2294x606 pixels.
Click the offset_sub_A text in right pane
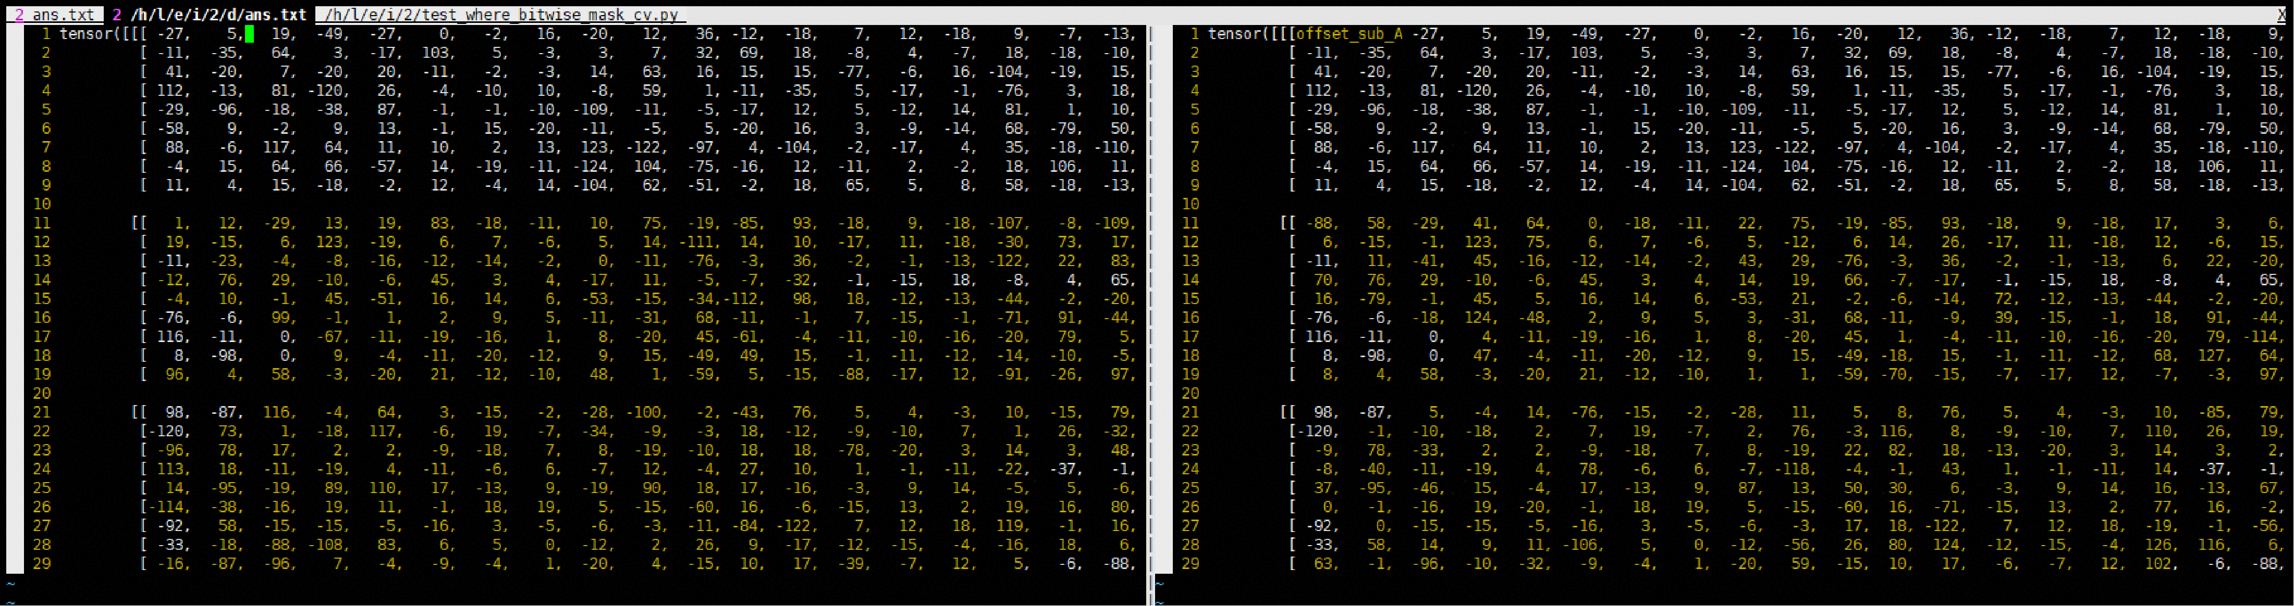click(x=1348, y=34)
